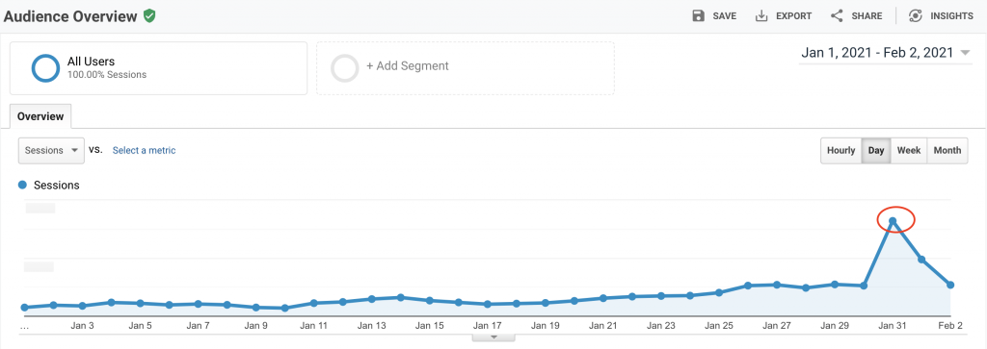The width and height of the screenshot is (987, 349).
Task: Click the Jan 25 axis label
Action: (719, 326)
